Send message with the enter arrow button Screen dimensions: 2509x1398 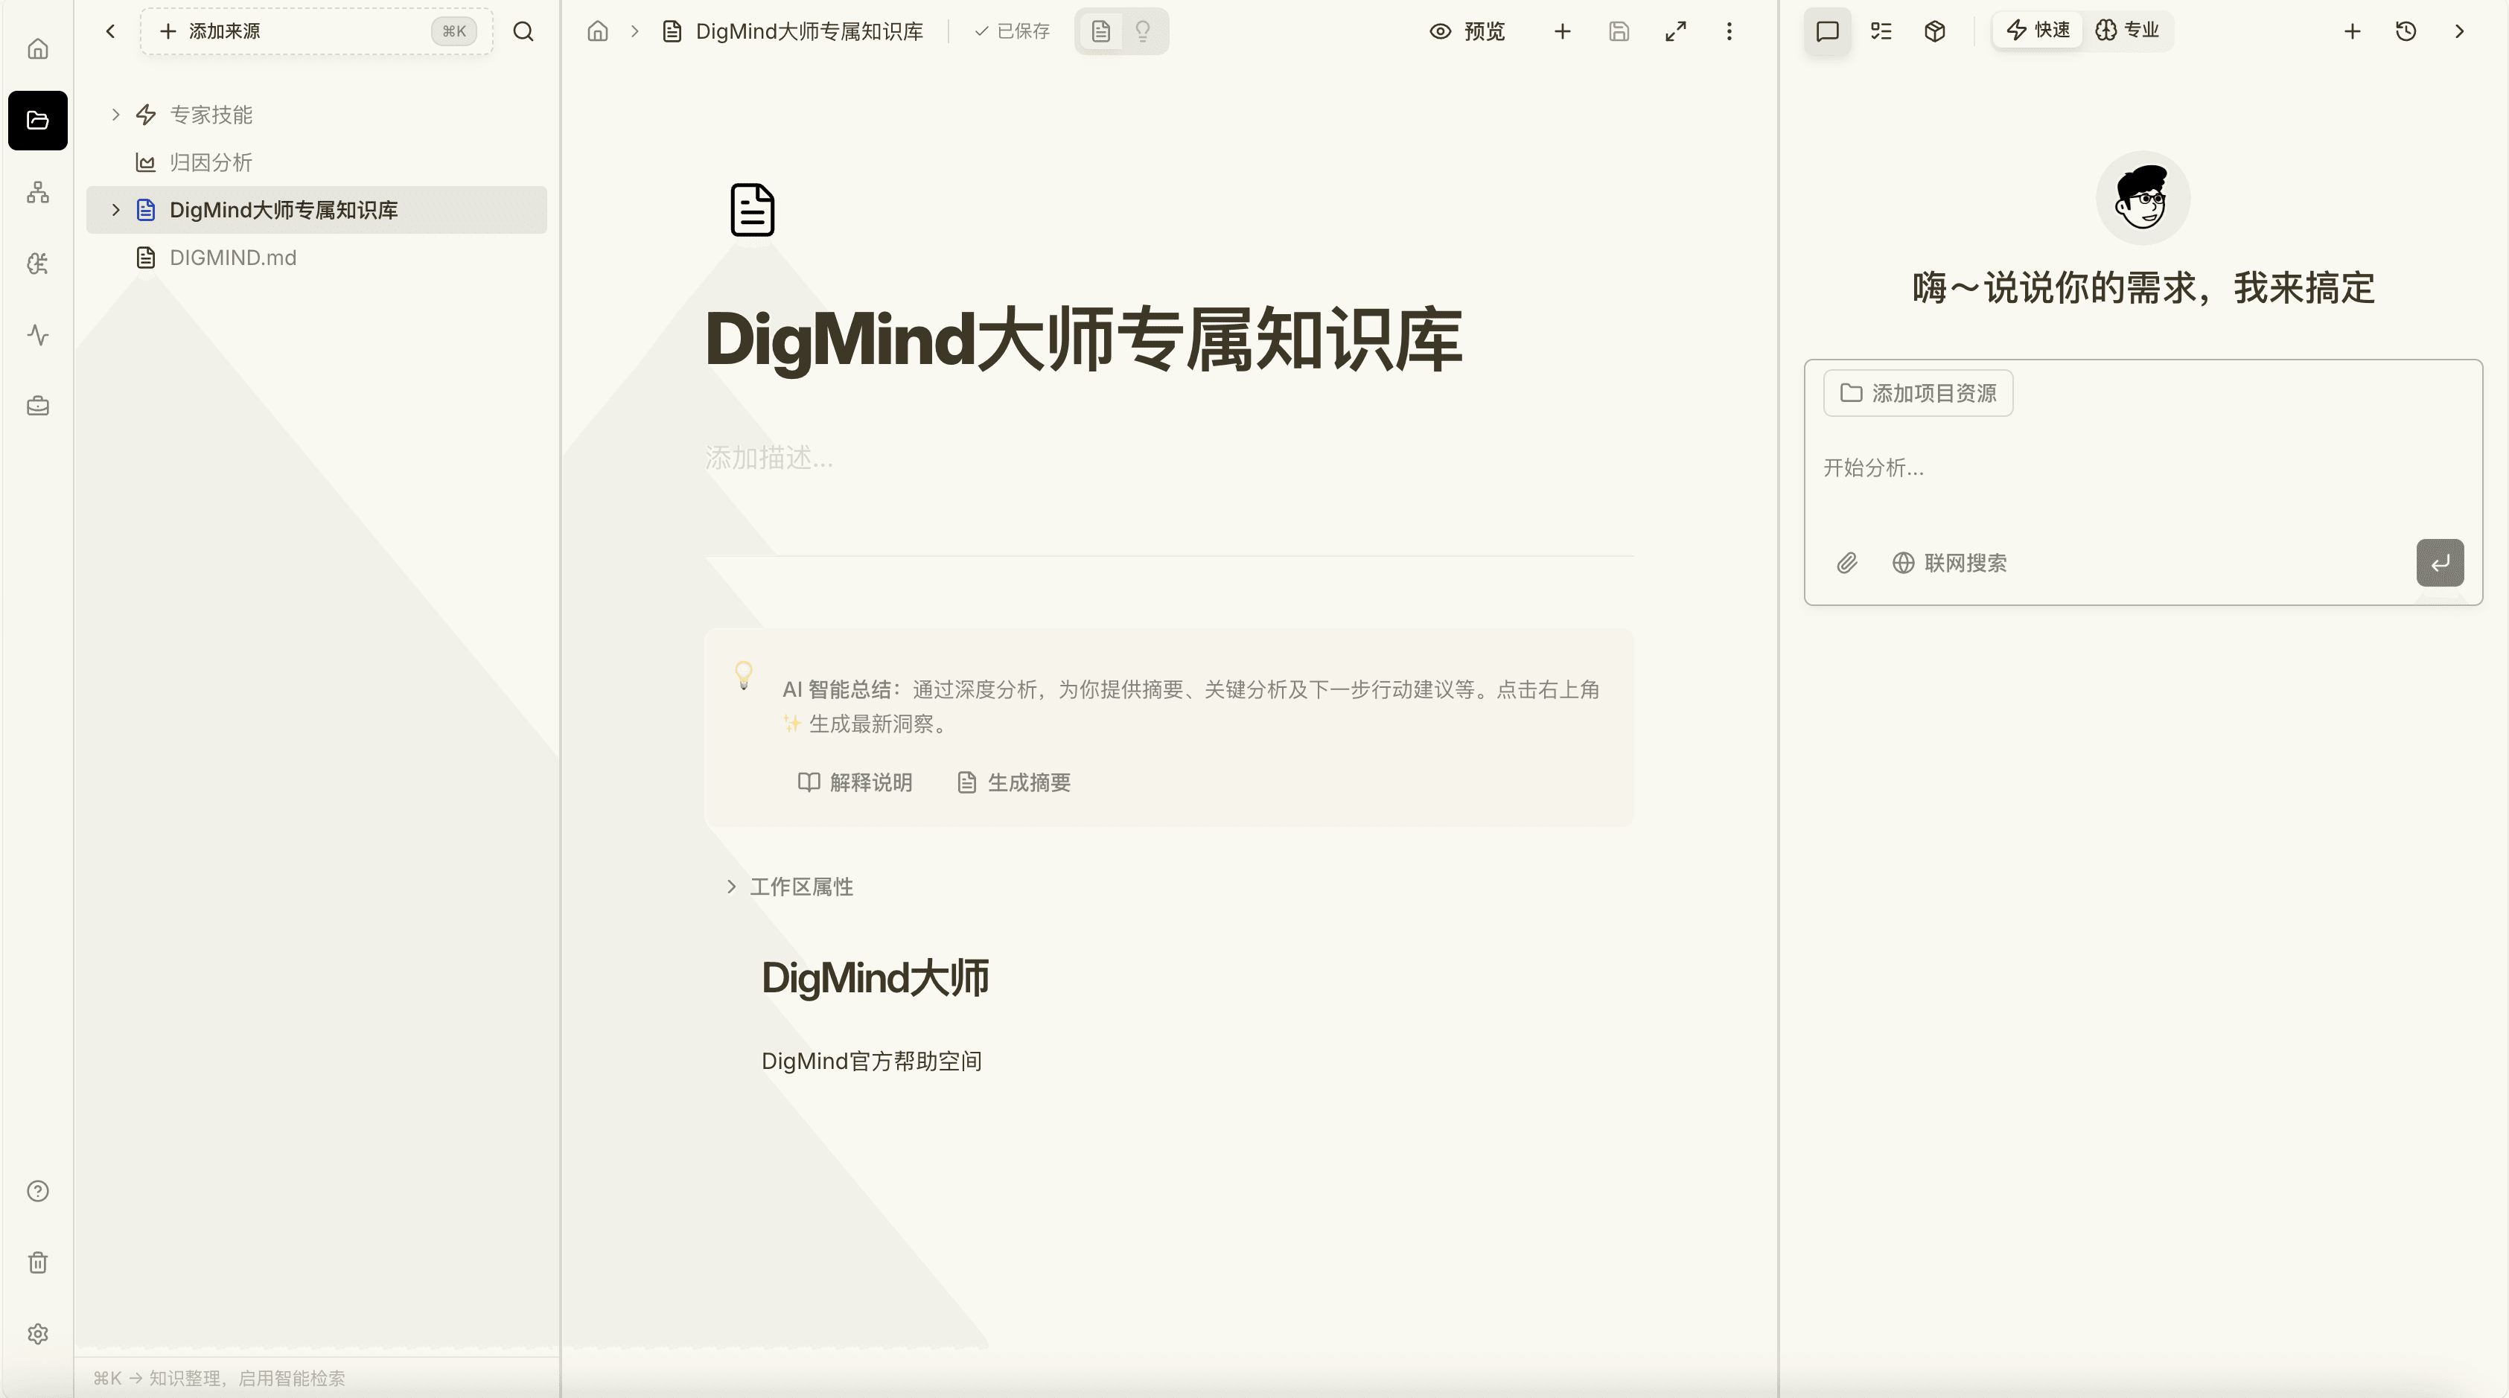(2440, 563)
